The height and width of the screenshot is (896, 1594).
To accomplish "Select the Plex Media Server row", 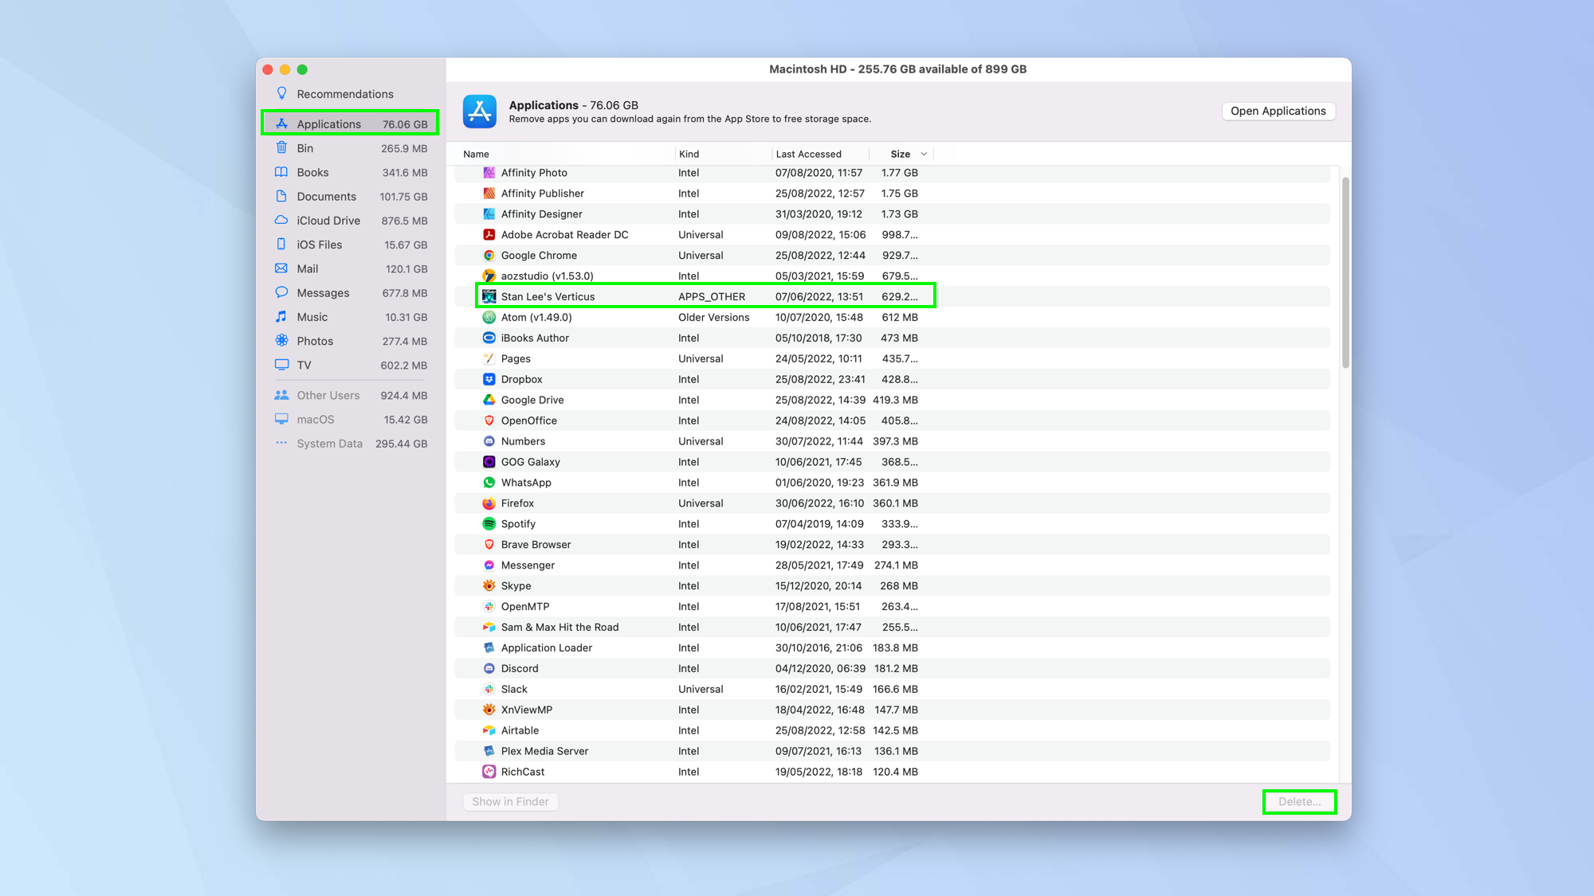I will click(x=892, y=751).
